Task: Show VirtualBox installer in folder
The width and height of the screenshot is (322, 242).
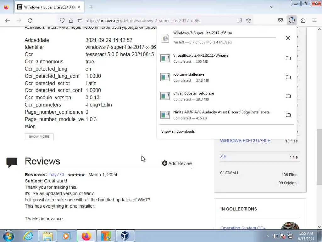Action: click(x=288, y=58)
